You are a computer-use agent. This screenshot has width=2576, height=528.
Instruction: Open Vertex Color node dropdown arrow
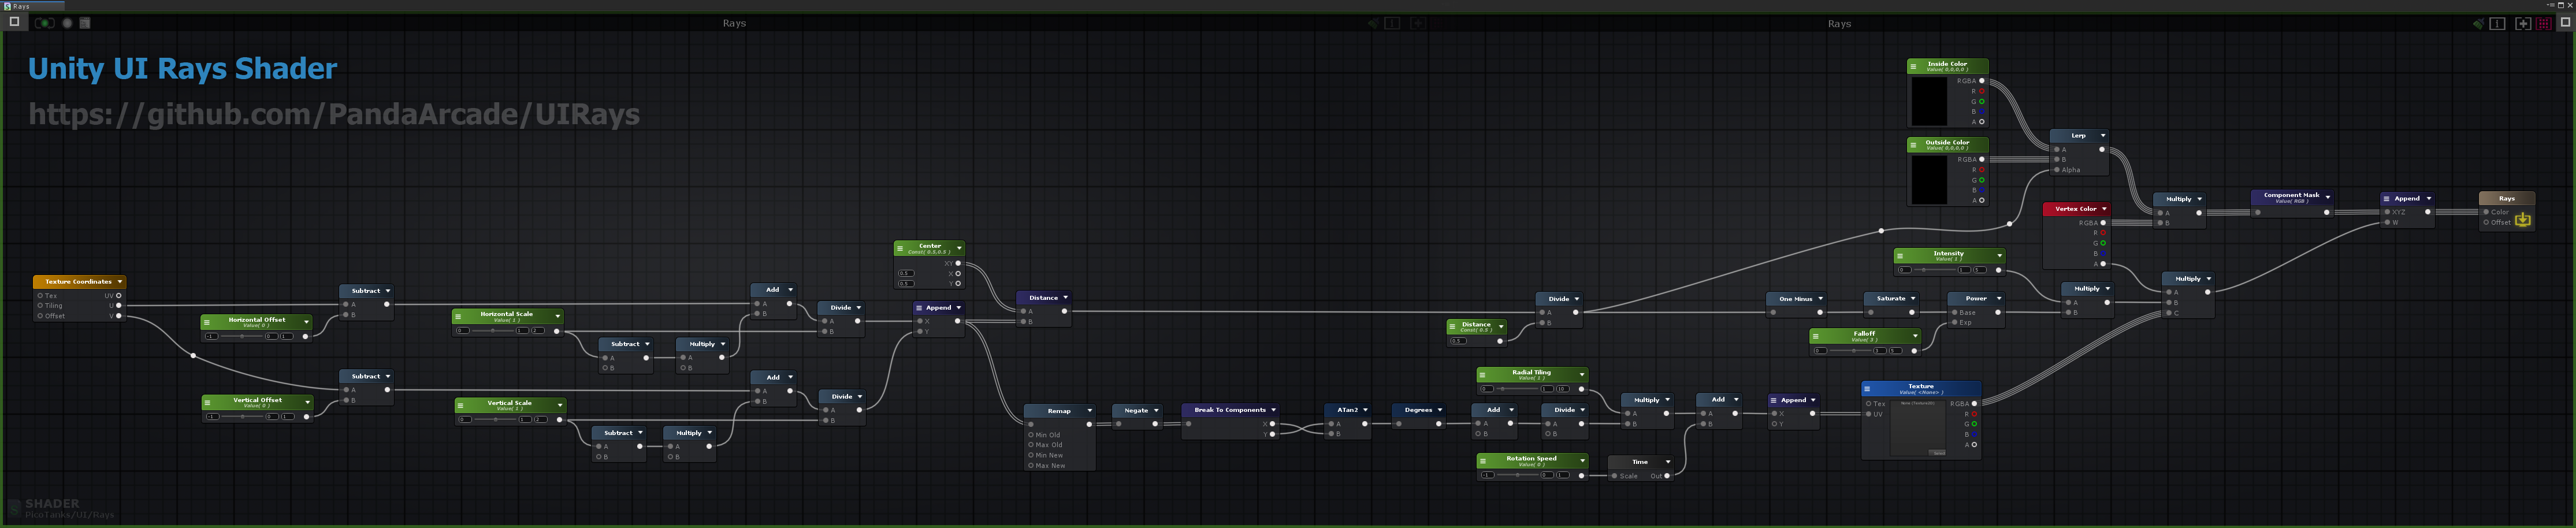2105,209
